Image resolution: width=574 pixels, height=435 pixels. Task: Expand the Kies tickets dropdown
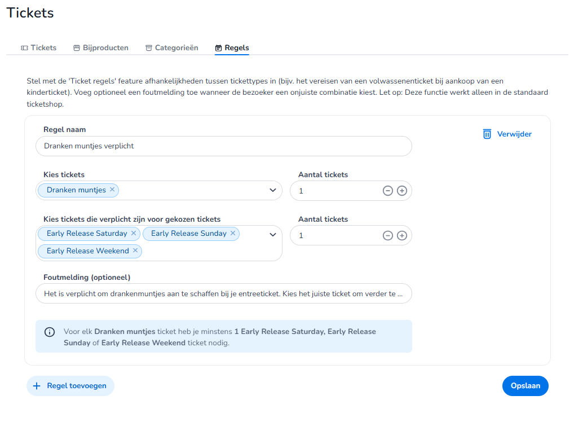273,190
